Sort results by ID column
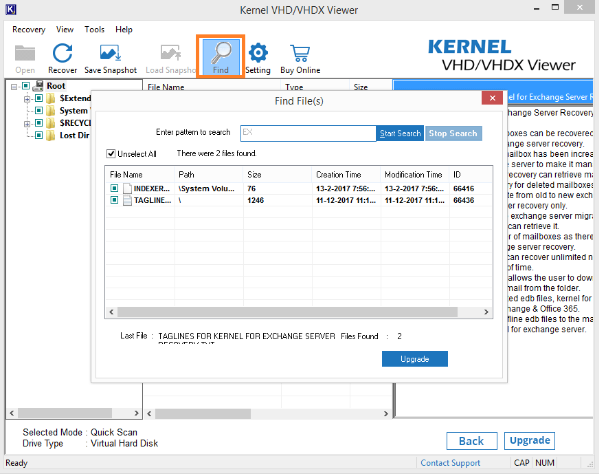The height and width of the screenshot is (474, 606). click(471, 175)
